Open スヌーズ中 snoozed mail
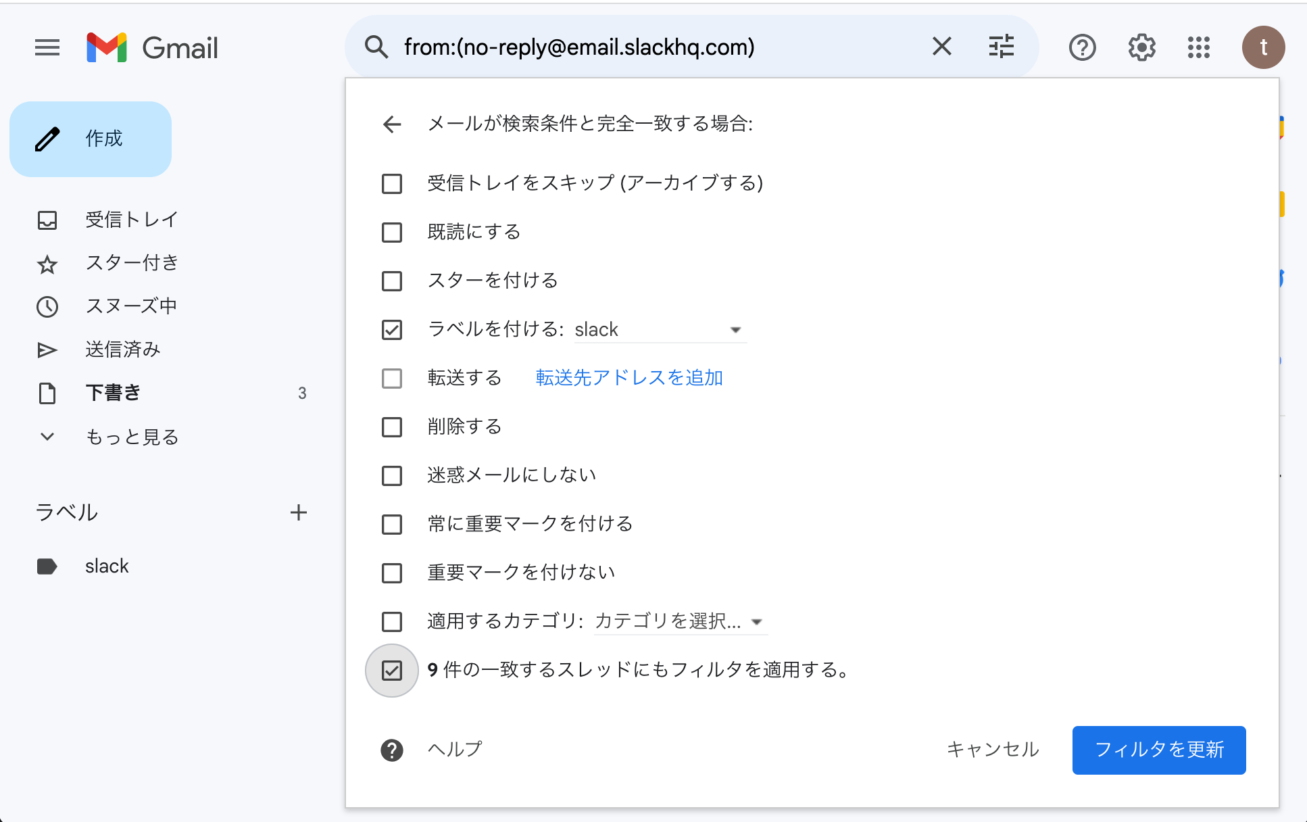This screenshot has width=1307, height=822. click(x=131, y=306)
